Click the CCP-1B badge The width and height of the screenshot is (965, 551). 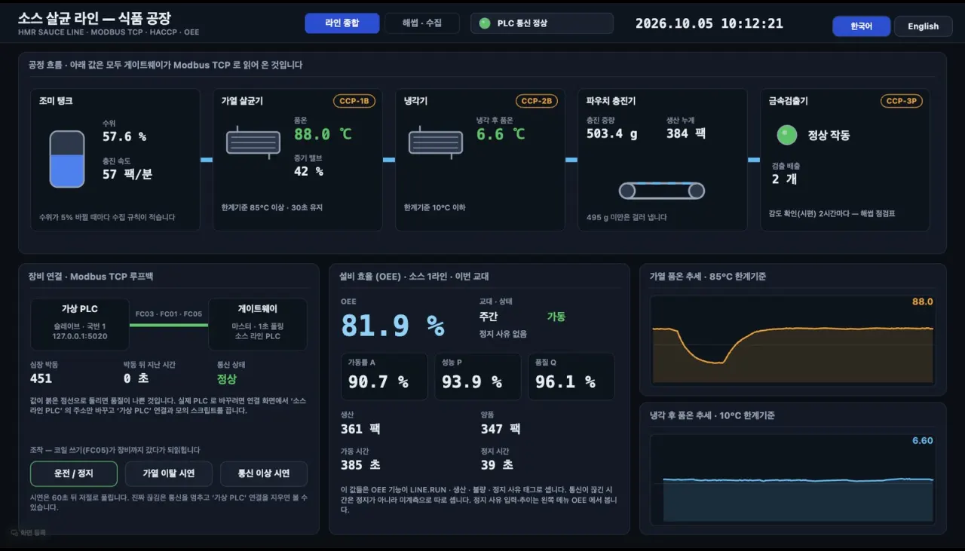tap(354, 101)
